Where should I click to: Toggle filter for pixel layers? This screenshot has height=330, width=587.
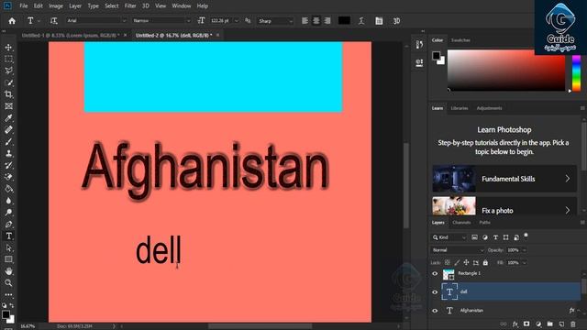(475, 237)
